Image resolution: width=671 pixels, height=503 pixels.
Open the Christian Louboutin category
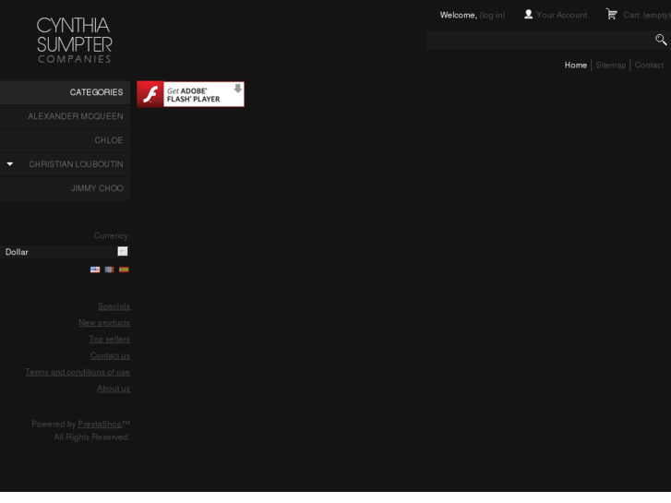click(x=77, y=164)
